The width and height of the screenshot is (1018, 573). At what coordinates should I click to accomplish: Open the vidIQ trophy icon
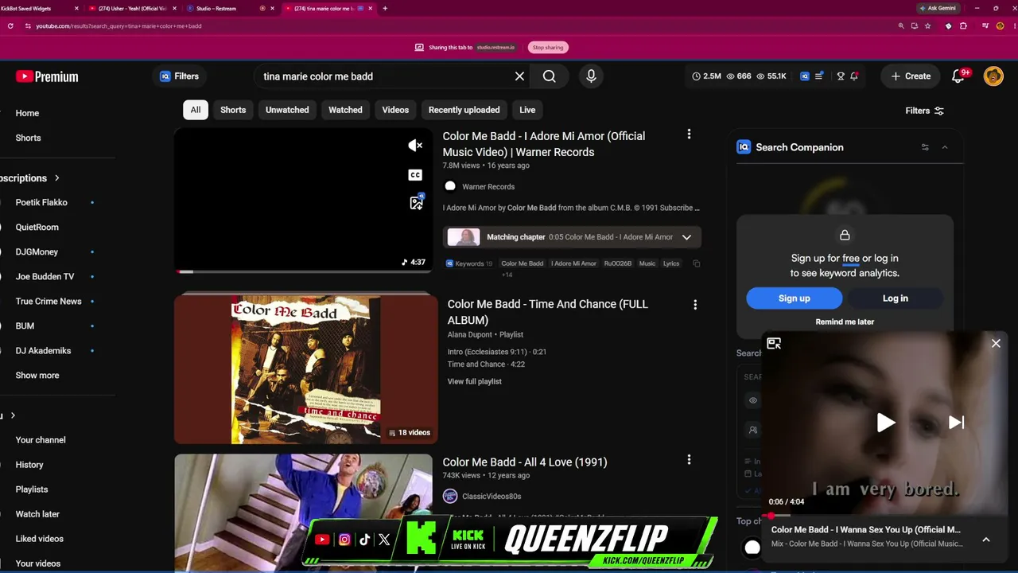(841, 76)
